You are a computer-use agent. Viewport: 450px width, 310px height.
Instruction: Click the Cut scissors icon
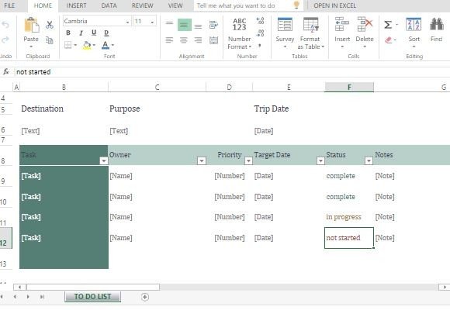[50, 25]
